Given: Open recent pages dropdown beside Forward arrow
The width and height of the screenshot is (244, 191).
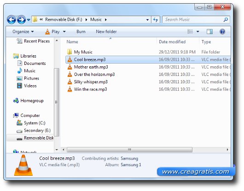Looking at the screenshot, I should click(29, 20).
